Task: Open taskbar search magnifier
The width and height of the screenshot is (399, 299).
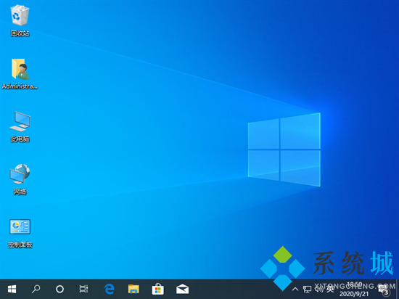Action: click(x=36, y=289)
